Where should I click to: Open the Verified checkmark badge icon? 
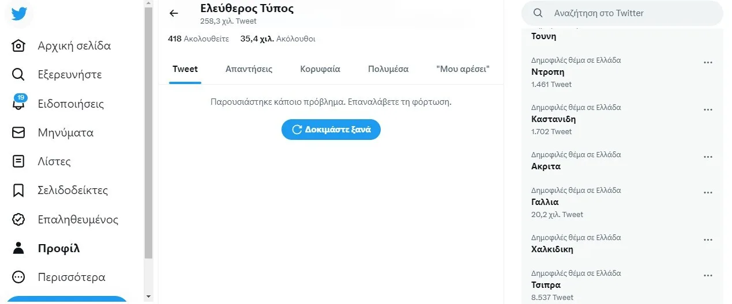pos(18,219)
